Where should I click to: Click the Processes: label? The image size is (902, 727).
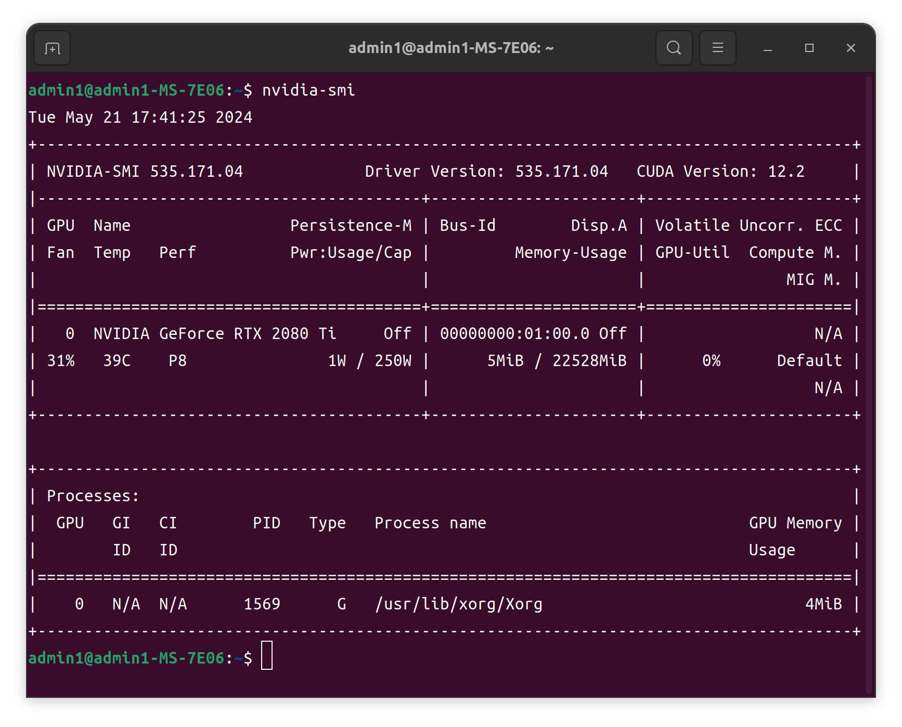(93, 496)
